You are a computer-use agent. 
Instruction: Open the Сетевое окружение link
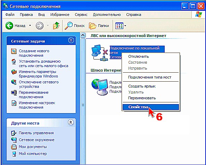coord(36,140)
